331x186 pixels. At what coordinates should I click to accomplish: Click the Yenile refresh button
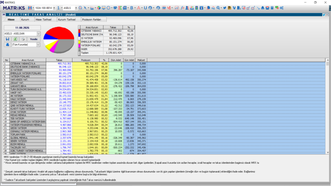point(34,39)
